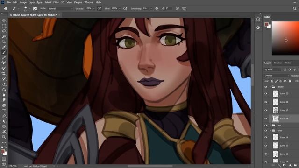This screenshot has width=299, height=168.
Task: Hide Layer 17
Action: click(x=266, y=146)
